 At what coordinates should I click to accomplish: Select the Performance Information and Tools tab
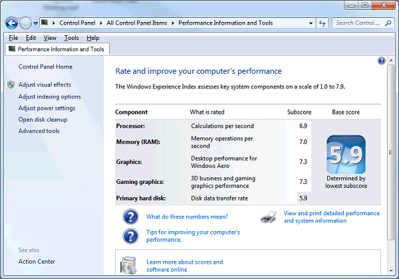tap(57, 49)
